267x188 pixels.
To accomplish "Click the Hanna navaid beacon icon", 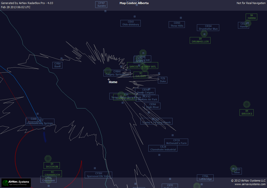I will [248, 23].
